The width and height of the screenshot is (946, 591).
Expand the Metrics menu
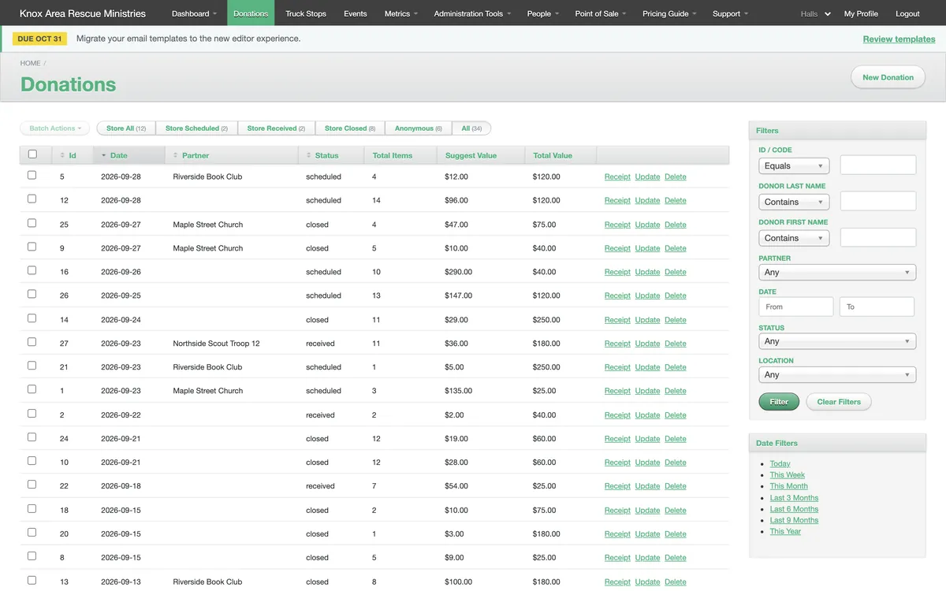pos(401,13)
